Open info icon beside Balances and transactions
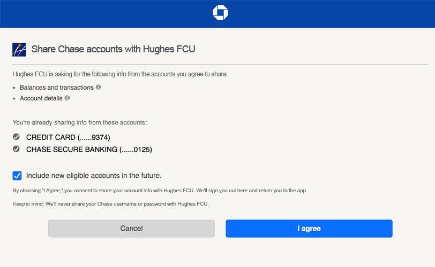Image resolution: width=435 pixels, height=267 pixels. [x=98, y=87]
